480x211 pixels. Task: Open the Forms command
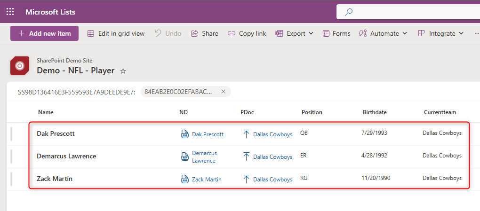point(336,33)
